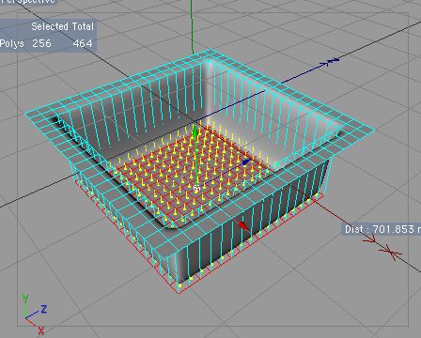Click the selected polygon count '256'
The width and height of the screenshot is (421, 338).
pyautogui.click(x=41, y=43)
